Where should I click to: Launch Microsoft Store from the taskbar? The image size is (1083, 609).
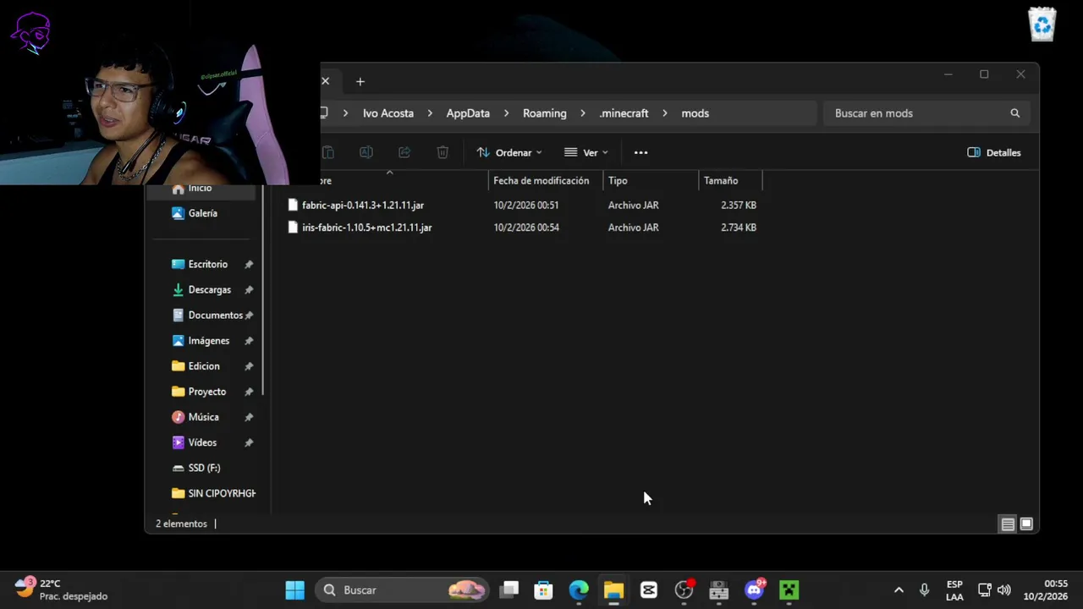click(x=543, y=590)
